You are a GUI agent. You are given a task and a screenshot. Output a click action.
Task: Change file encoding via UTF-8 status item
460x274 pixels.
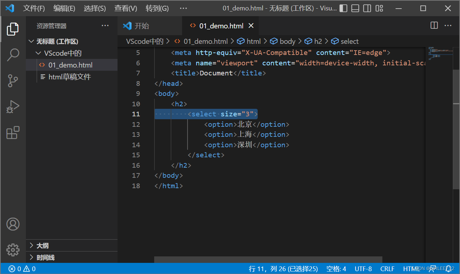(363, 269)
